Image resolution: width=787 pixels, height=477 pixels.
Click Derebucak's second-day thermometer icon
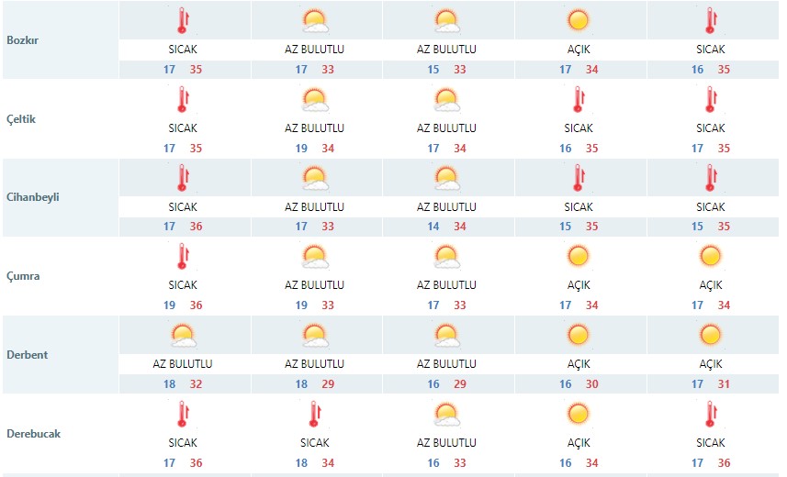(x=315, y=414)
